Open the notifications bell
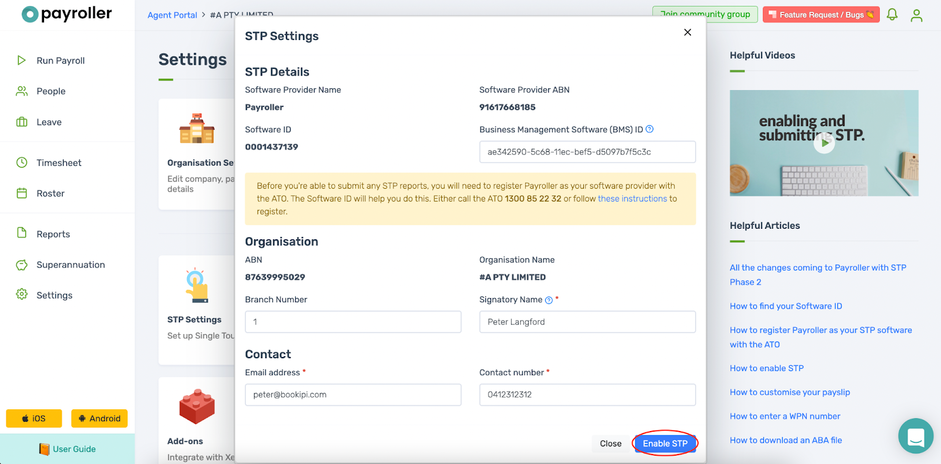 pos(892,15)
